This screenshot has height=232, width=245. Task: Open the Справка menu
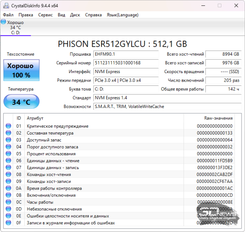click(93, 15)
